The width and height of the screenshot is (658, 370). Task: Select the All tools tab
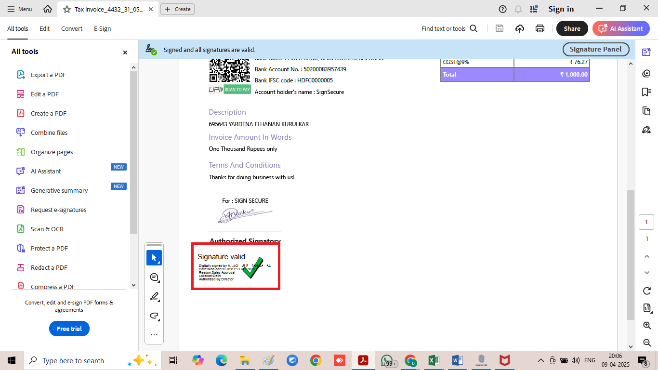[17, 28]
